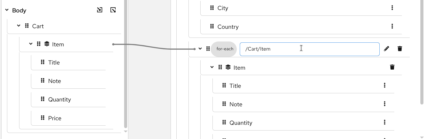Click the for-each label pill
Image resolution: width=424 pixels, height=139 pixels.
point(224,49)
